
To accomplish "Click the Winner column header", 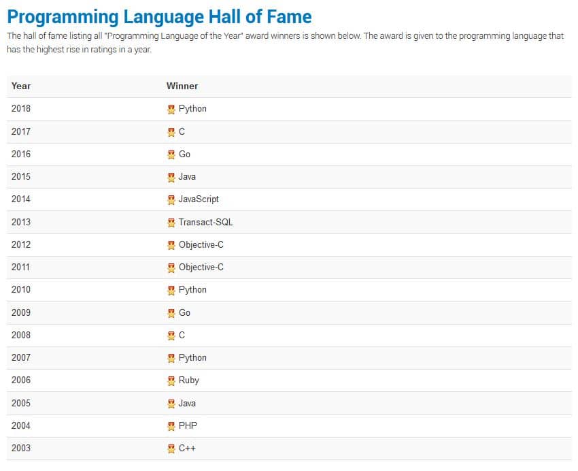I will [x=182, y=86].
